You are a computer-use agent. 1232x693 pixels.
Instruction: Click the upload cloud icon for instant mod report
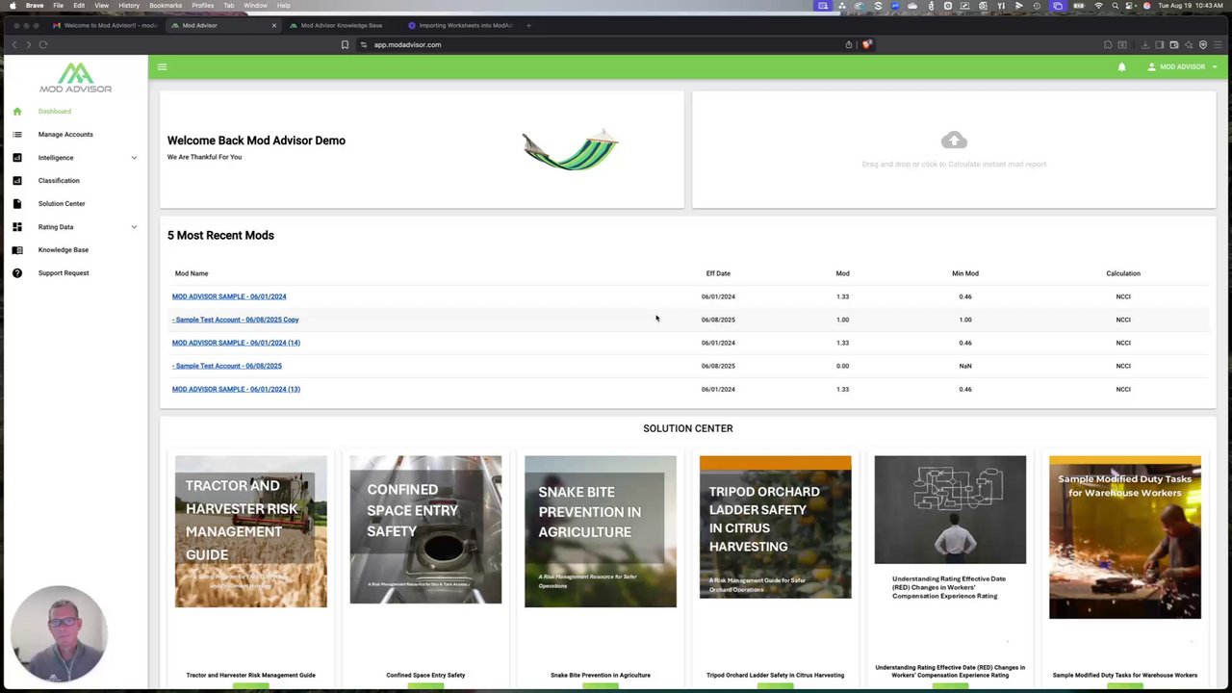click(x=954, y=141)
